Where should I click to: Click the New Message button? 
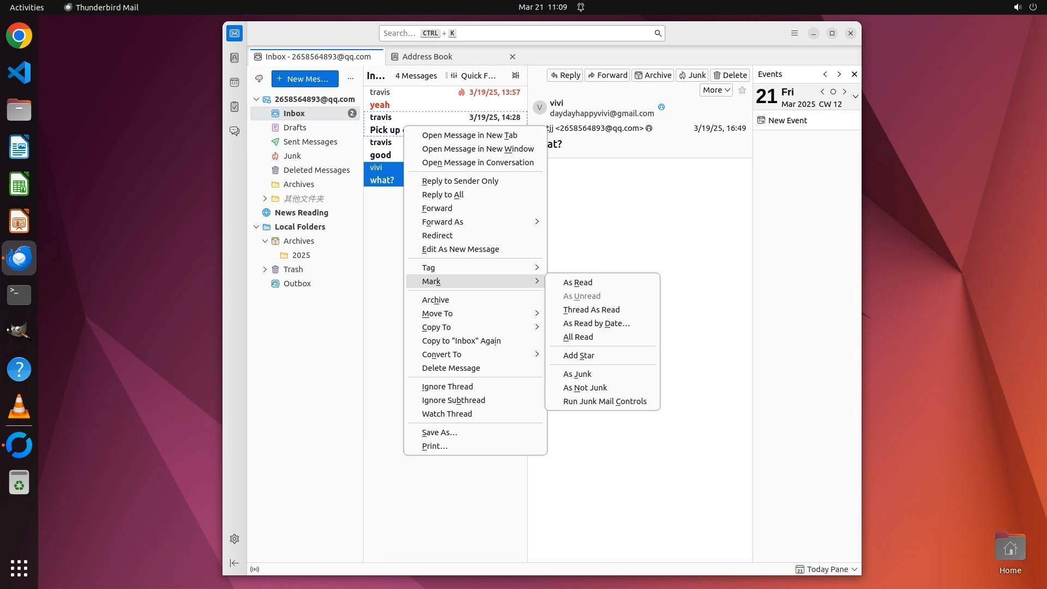[x=305, y=79]
